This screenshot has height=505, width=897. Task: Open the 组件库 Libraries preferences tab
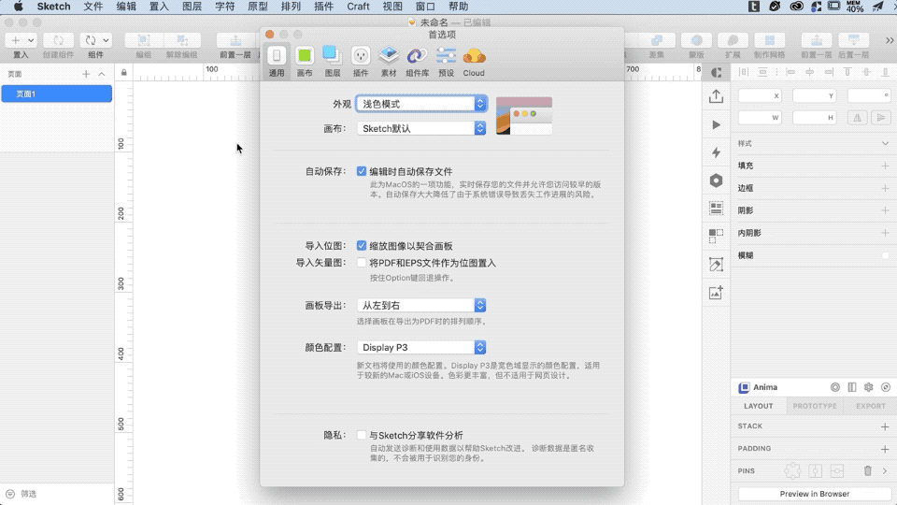point(417,62)
